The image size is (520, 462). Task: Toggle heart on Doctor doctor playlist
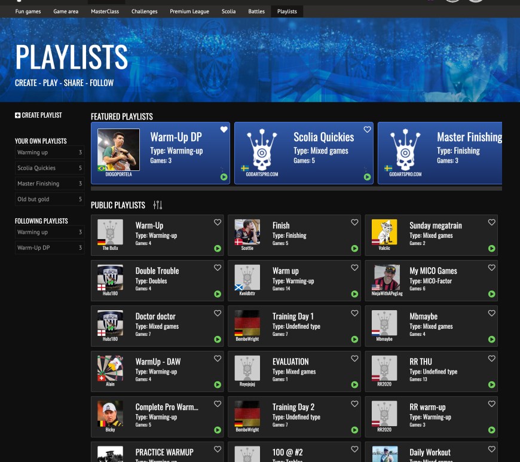[218, 313]
